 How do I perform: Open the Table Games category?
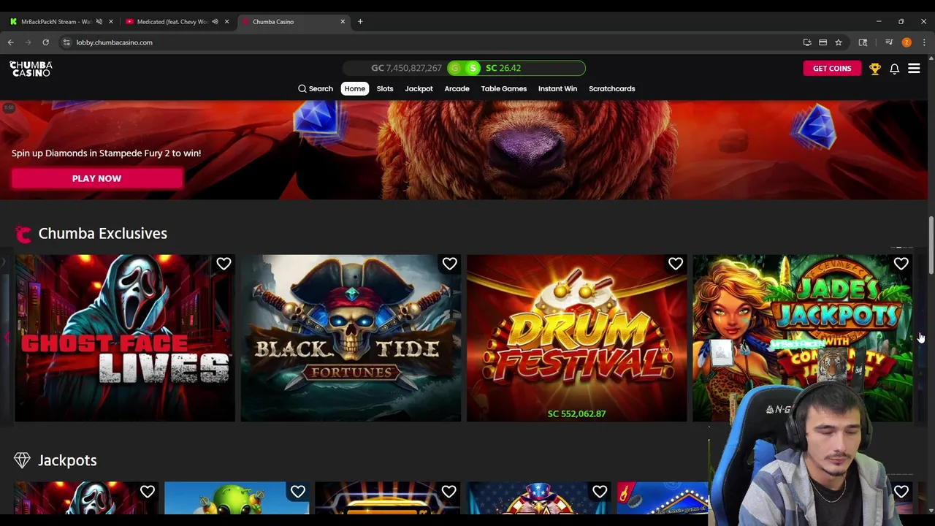pos(503,88)
